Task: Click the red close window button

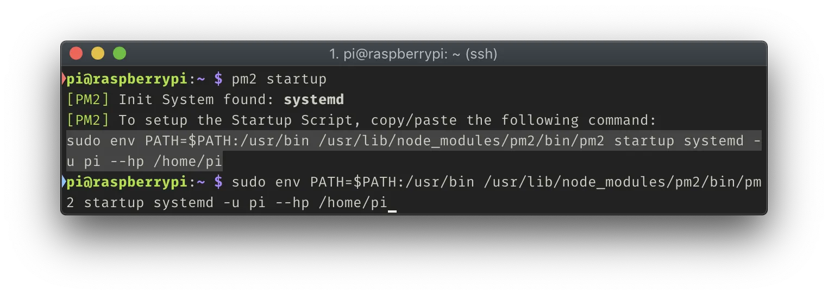Action: pos(76,54)
